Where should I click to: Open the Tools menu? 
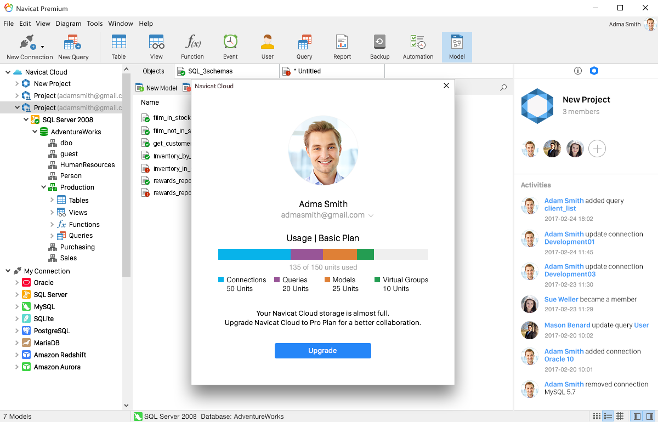[x=95, y=24]
